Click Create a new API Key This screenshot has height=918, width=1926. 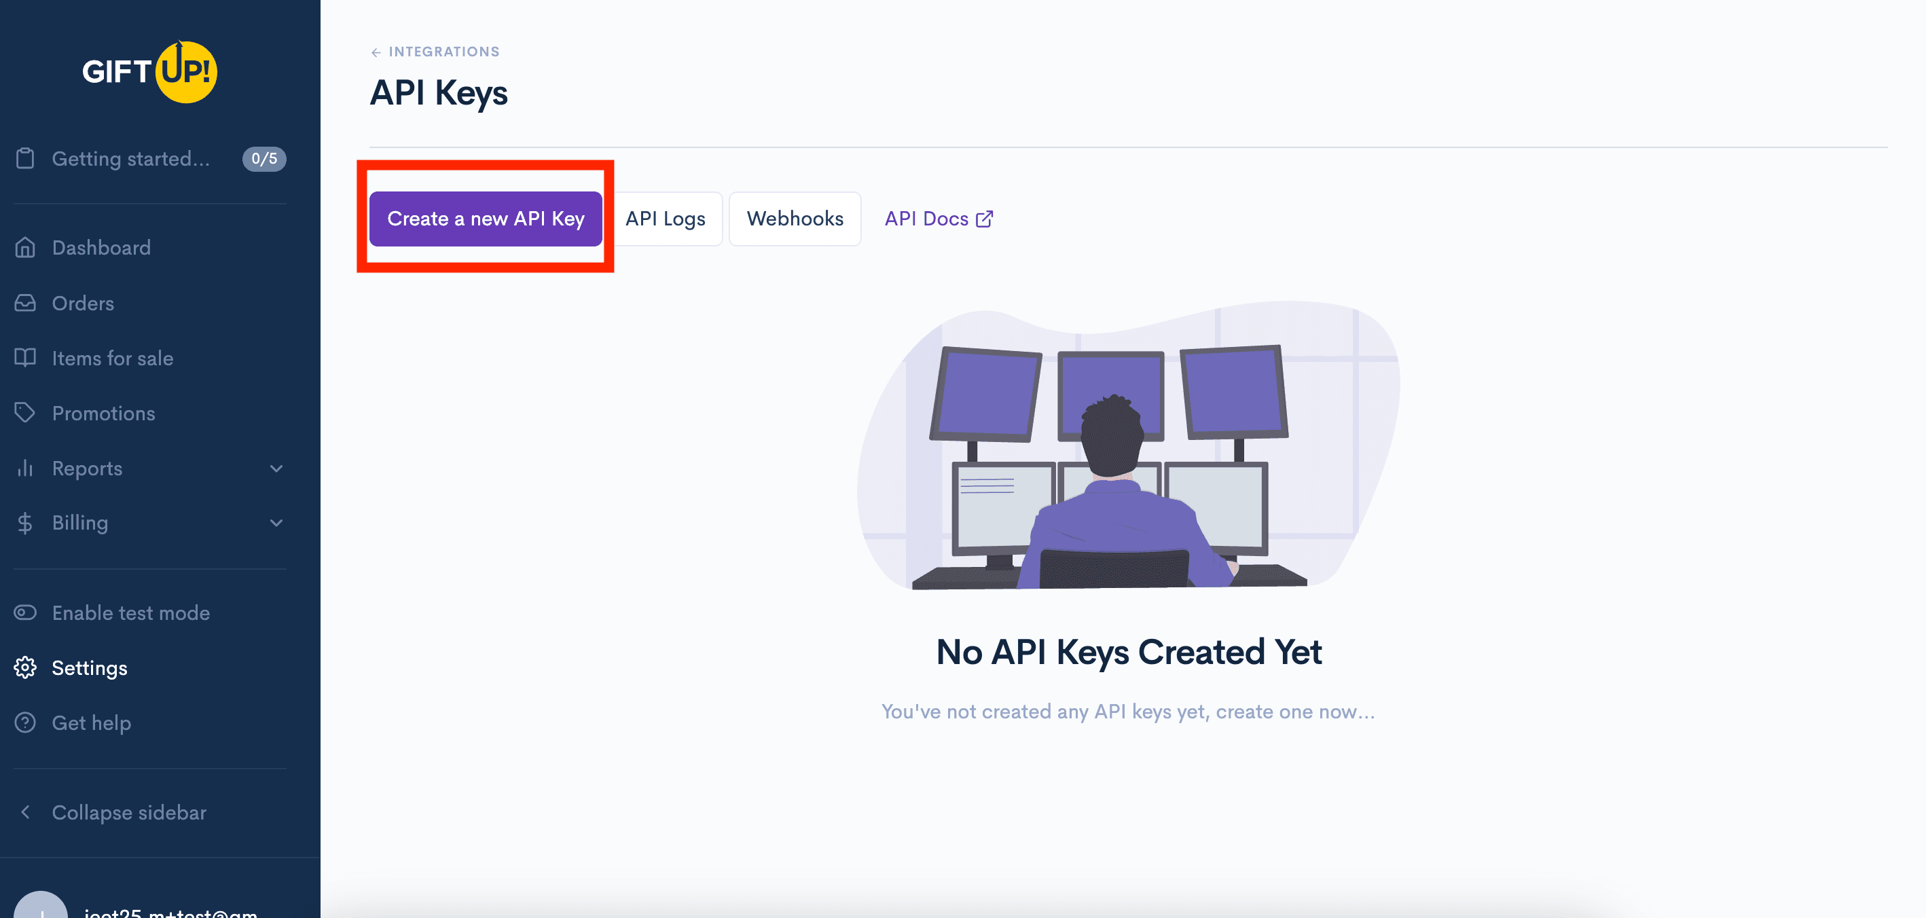point(485,217)
